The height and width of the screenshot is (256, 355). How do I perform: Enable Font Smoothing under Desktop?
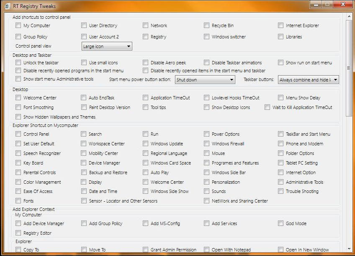click(x=18, y=107)
